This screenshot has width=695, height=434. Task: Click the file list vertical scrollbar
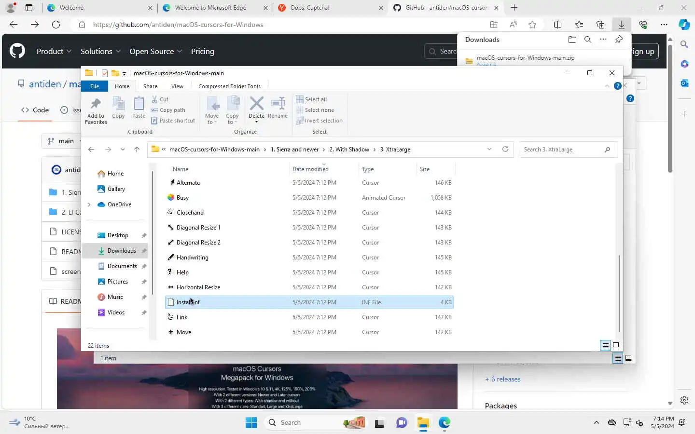tap(619, 293)
